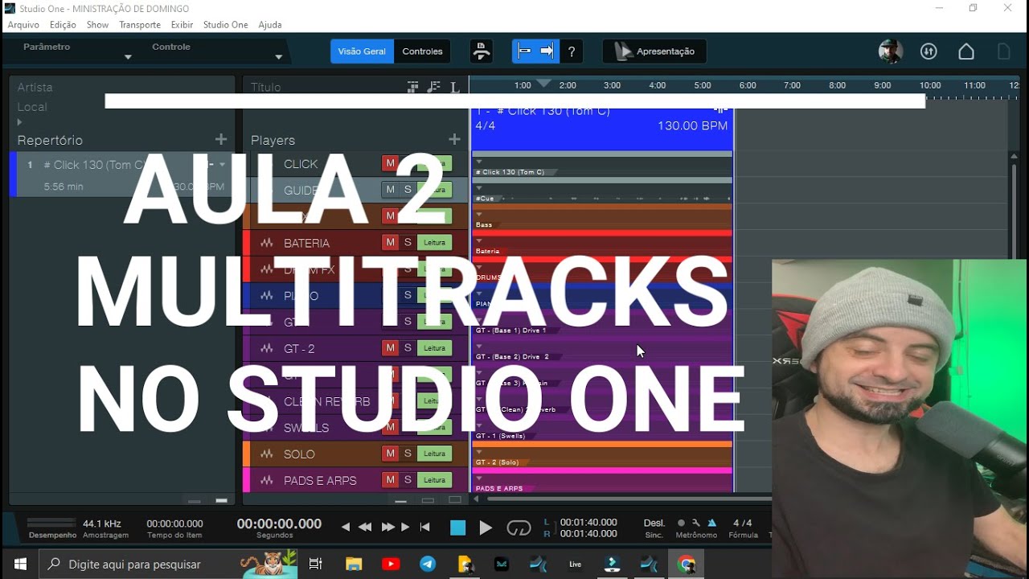Open the Exibir menu
The image size is (1029, 579).
tap(182, 25)
